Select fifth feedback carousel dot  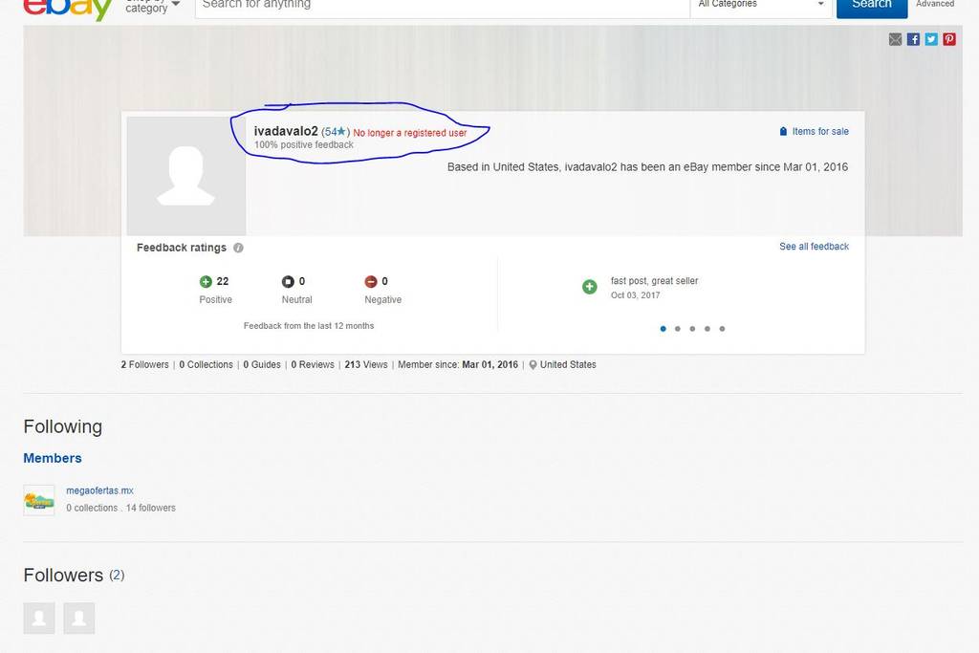722,328
